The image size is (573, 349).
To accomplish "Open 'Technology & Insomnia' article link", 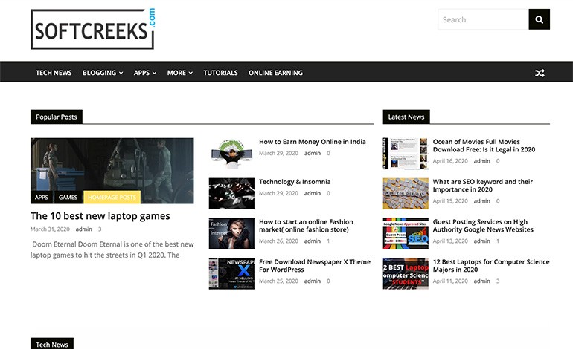I will click(295, 182).
